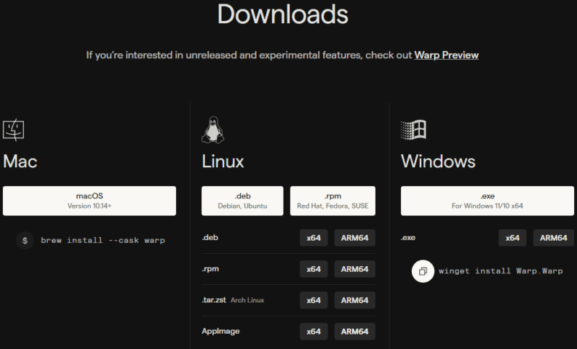The image size is (577, 349).
Task: Copy the winget install command
Action: coord(423,271)
